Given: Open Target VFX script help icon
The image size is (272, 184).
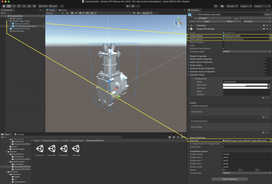Looking at the screenshot, I should tap(264, 29).
